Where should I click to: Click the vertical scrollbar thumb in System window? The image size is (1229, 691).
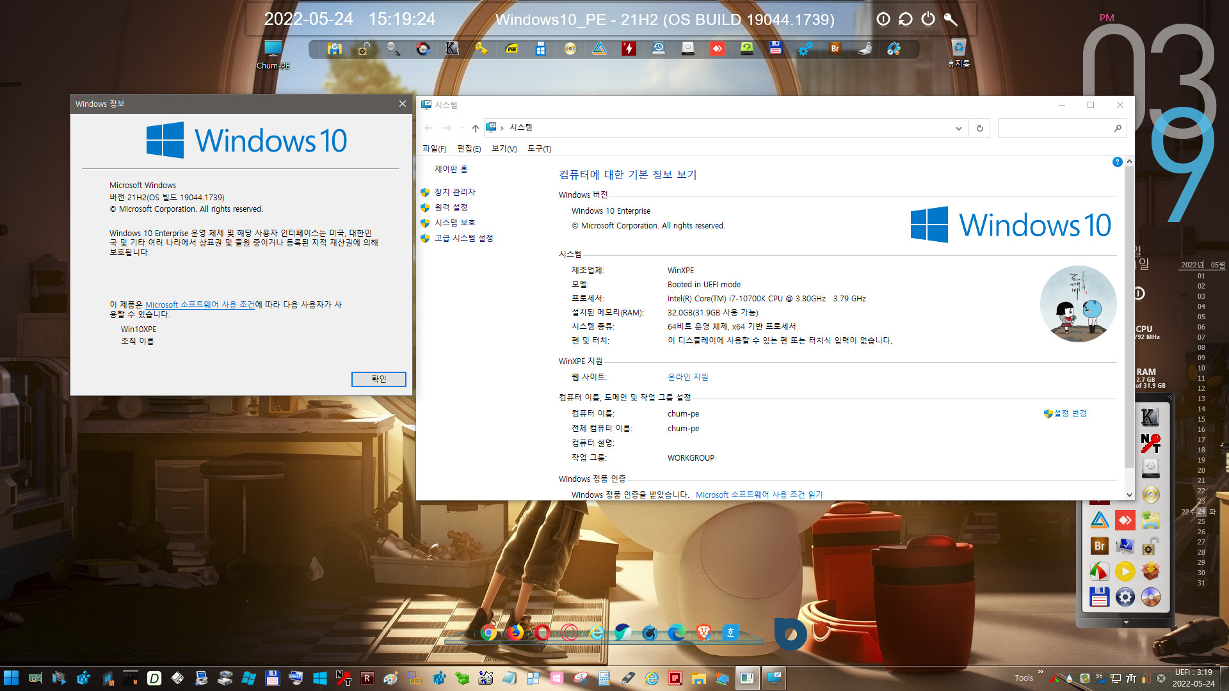click(x=1129, y=318)
